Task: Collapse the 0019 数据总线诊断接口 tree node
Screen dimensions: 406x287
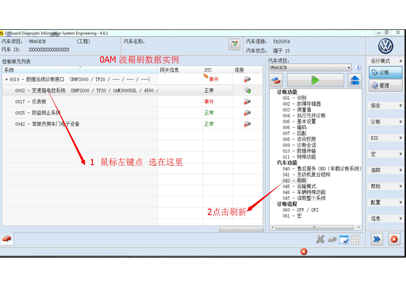Action: (x=6, y=79)
